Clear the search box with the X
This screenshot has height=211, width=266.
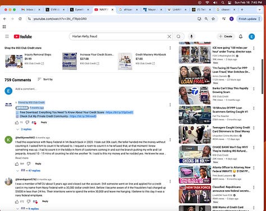coord(169,36)
